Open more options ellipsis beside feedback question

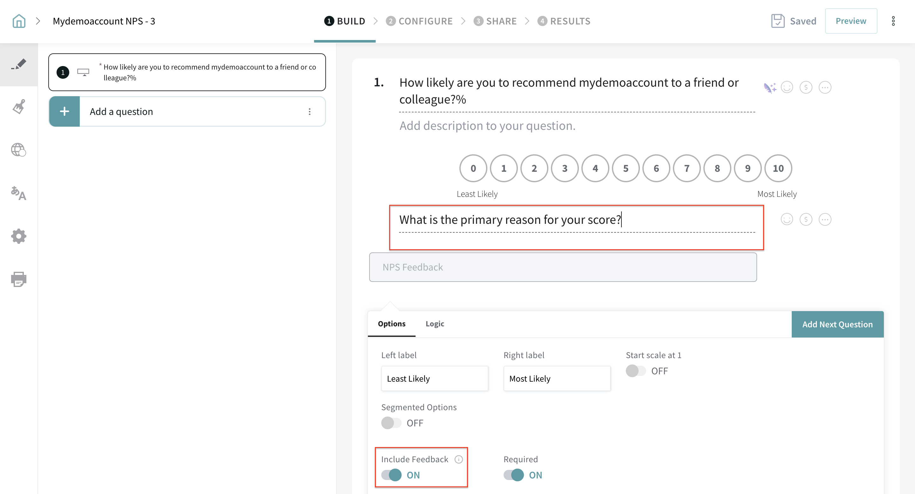point(824,219)
